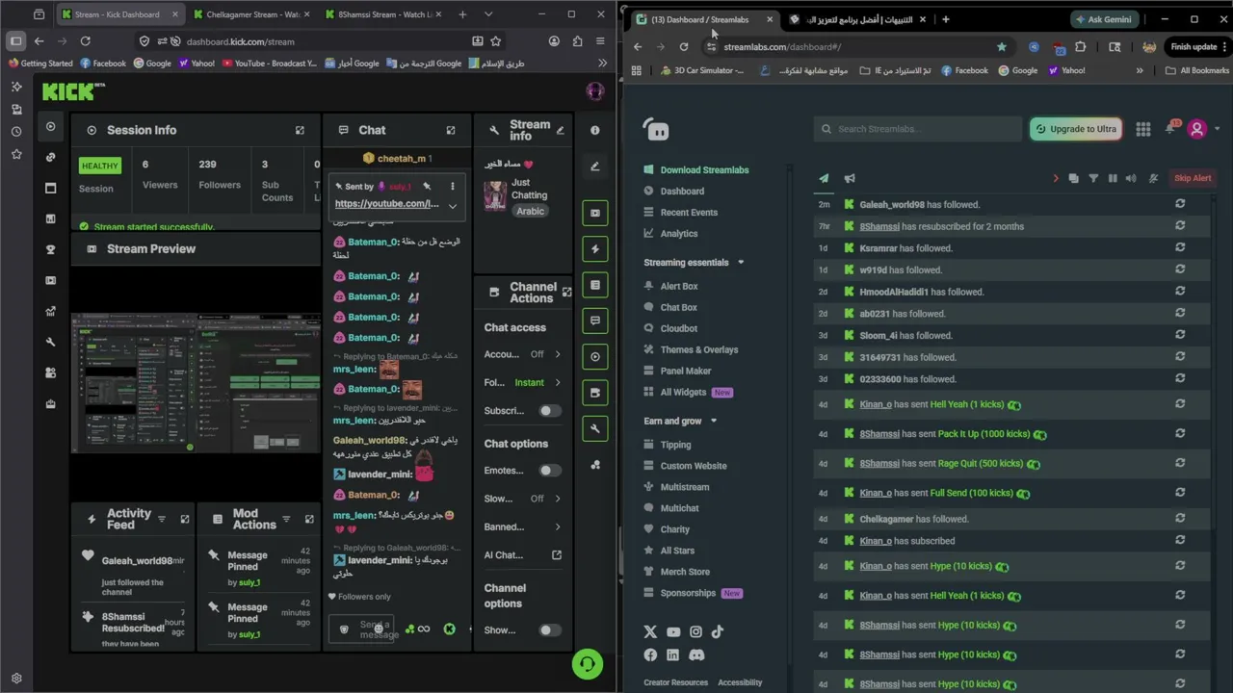This screenshot has width=1233, height=693.
Task: Open the Facebook bookmark in the Streamlabs window
Action: click(x=964, y=70)
